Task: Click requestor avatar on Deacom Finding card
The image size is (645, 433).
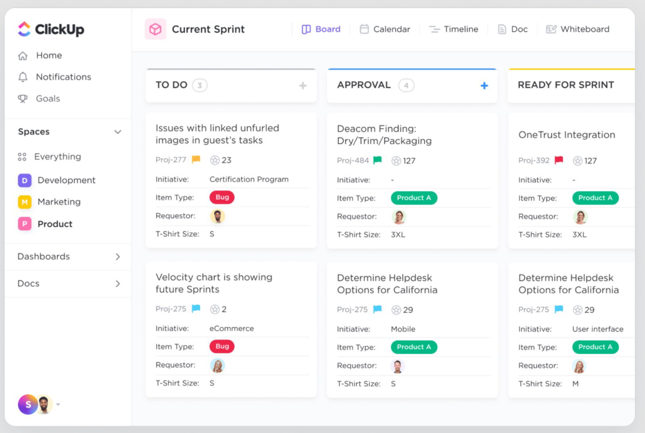Action: click(x=399, y=217)
